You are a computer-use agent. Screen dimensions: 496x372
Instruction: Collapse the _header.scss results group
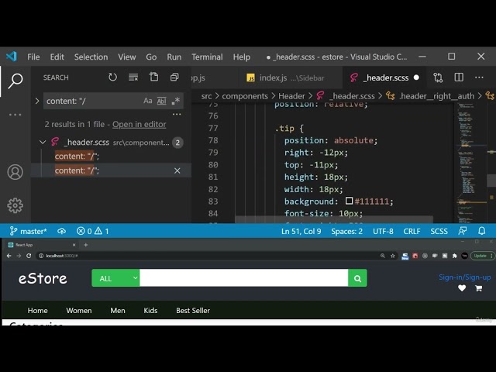point(43,143)
